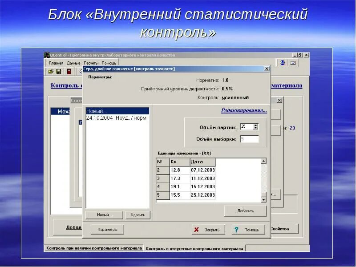Minimize the QControl main window

coord(295,55)
